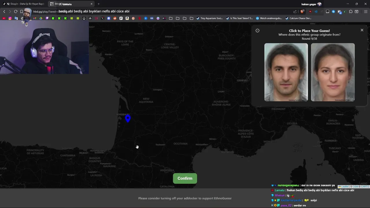
Task: Open the Twitch bookmark
Action: [47, 18]
